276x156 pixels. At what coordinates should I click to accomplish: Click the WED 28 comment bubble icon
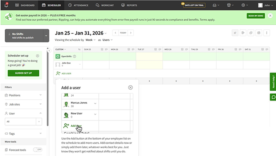click(186, 49)
